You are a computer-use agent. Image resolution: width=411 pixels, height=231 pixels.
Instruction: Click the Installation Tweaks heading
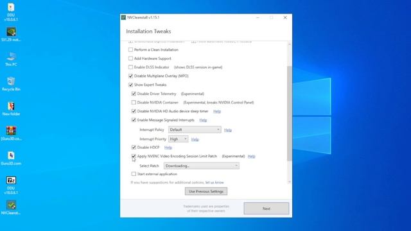point(148,31)
